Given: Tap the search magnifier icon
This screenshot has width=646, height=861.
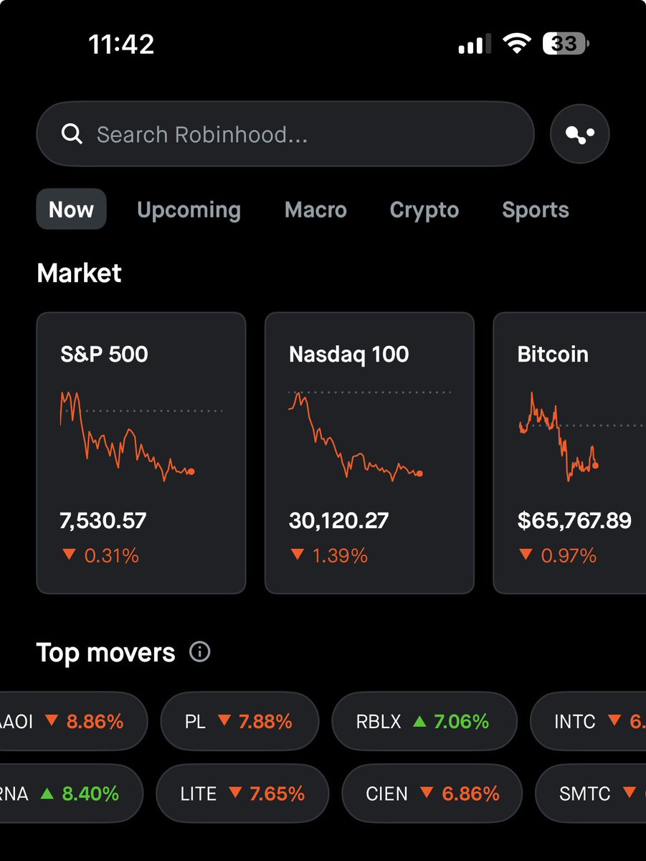Looking at the screenshot, I should coord(72,134).
